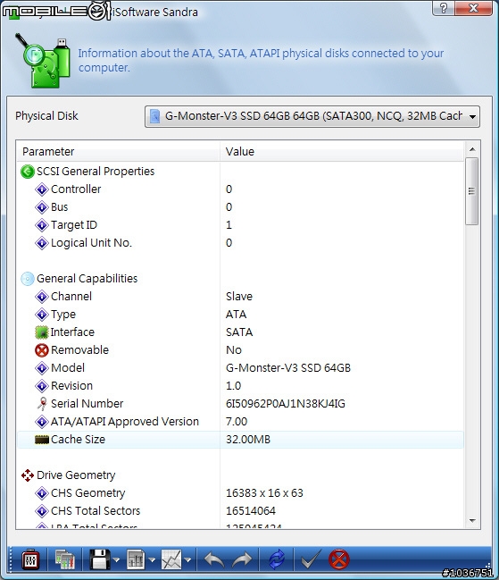Click the Cache Size memory icon
The height and width of the screenshot is (580, 499).
(42, 440)
